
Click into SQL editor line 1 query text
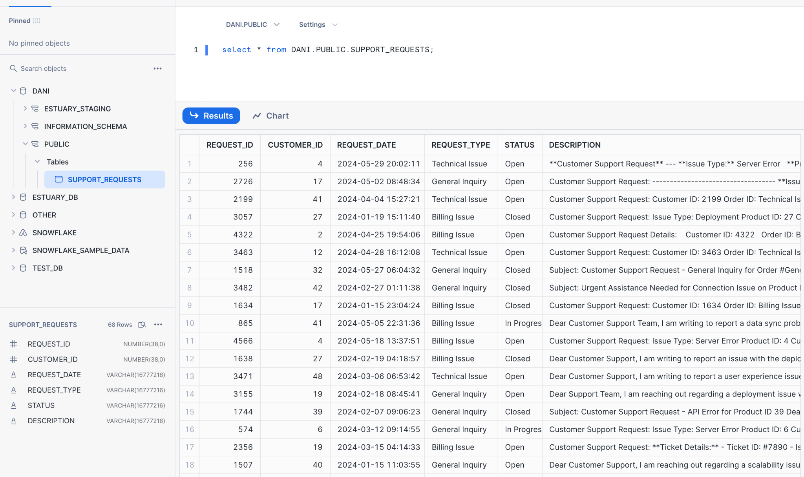328,49
